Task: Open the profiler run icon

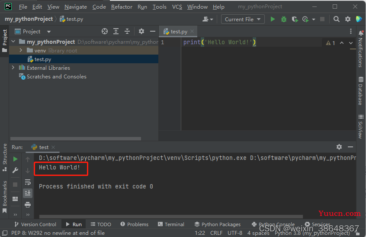Action: click(x=305, y=19)
